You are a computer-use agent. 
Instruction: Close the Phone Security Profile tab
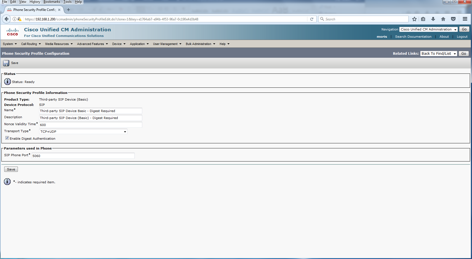click(59, 10)
